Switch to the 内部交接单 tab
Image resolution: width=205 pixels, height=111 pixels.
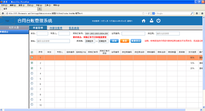(56, 28)
